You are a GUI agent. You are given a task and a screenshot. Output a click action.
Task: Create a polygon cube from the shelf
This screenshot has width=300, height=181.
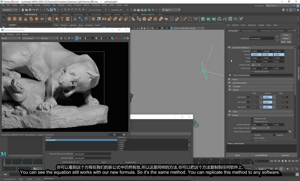coord(15,19)
